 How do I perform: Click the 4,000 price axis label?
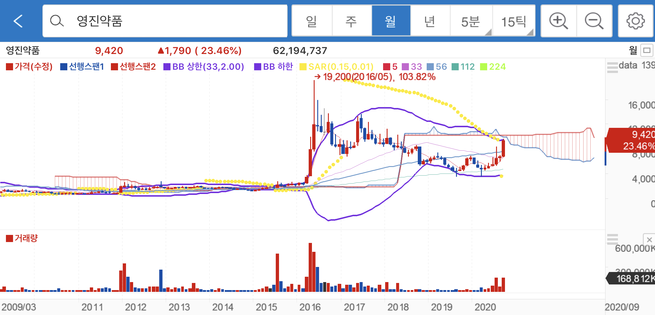point(643,179)
